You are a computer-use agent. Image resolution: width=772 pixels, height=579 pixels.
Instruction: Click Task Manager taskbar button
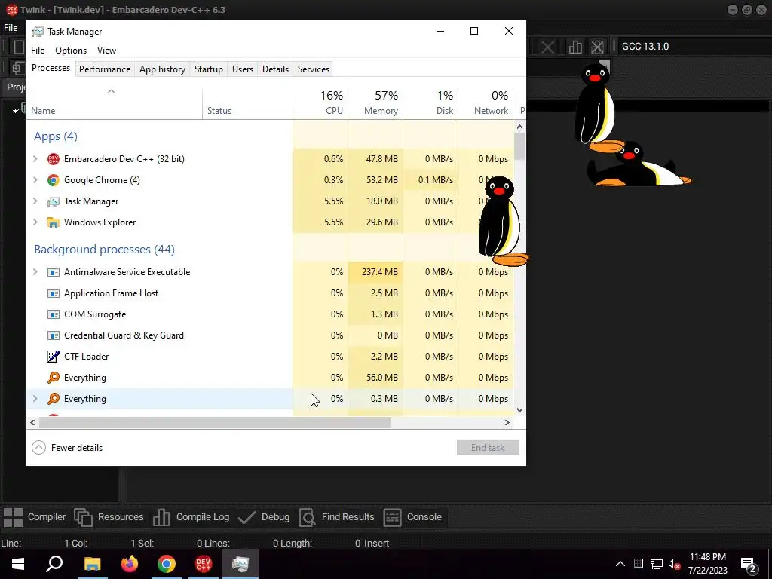point(240,564)
